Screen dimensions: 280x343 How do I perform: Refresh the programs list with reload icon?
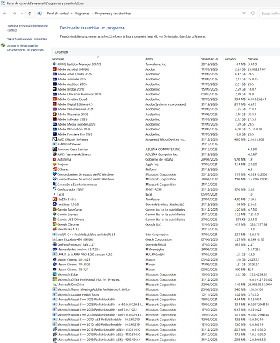[x=253, y=13]
